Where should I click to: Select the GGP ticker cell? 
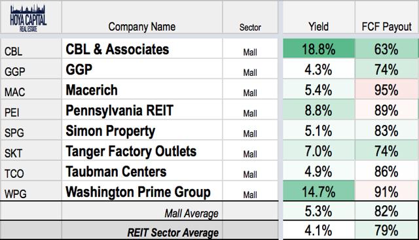coord(31,69)
